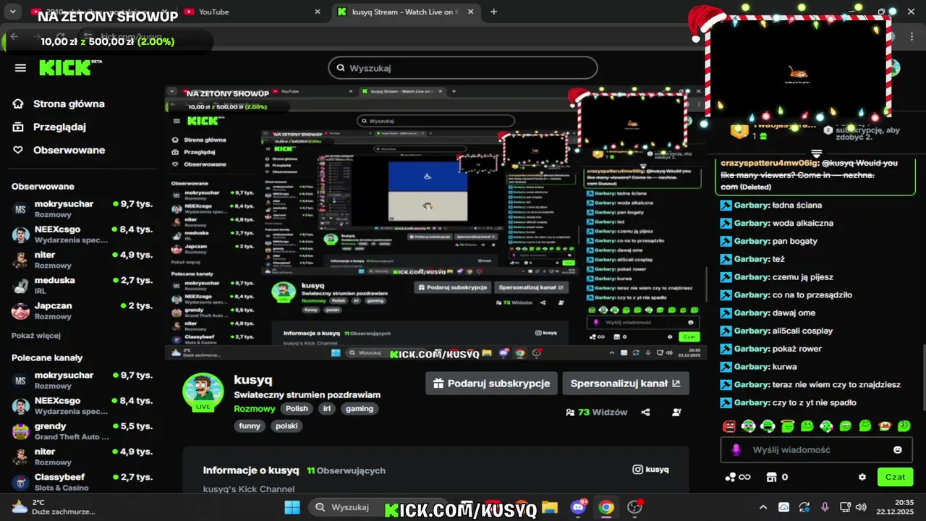Expand list with Pokaż więcej

(x=36, y=336)
